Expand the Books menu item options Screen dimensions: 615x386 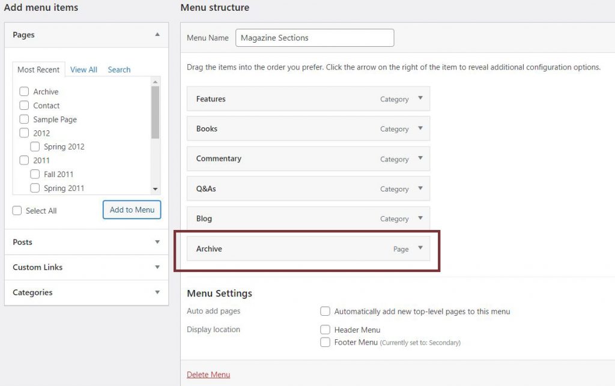point(420,128)
